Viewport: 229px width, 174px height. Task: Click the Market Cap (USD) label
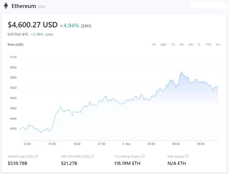click(x=21, y=156)
